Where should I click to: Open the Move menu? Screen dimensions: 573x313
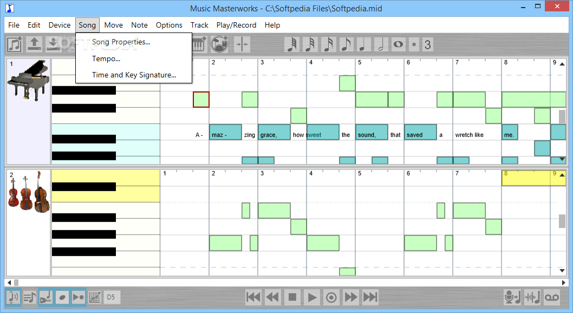point(113,25)
